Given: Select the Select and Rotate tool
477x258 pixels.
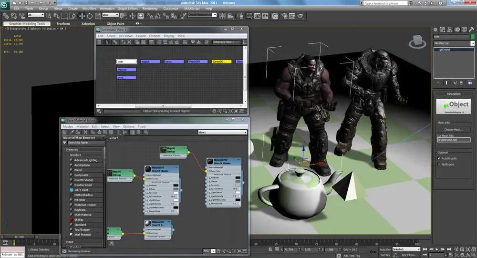Looking at the screenshot, I should [x=90, y=16].
